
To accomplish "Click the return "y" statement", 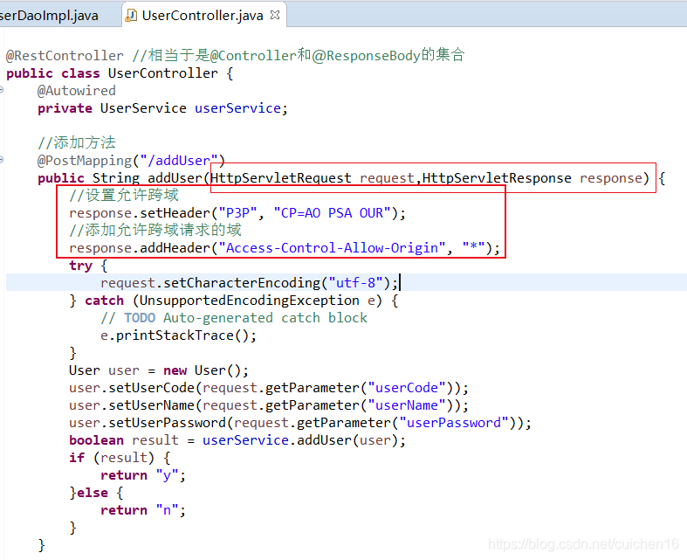I will pos(143,475).
